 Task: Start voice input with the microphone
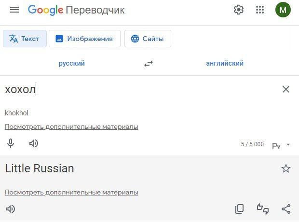pyautogui.click(x=11, y=143)
